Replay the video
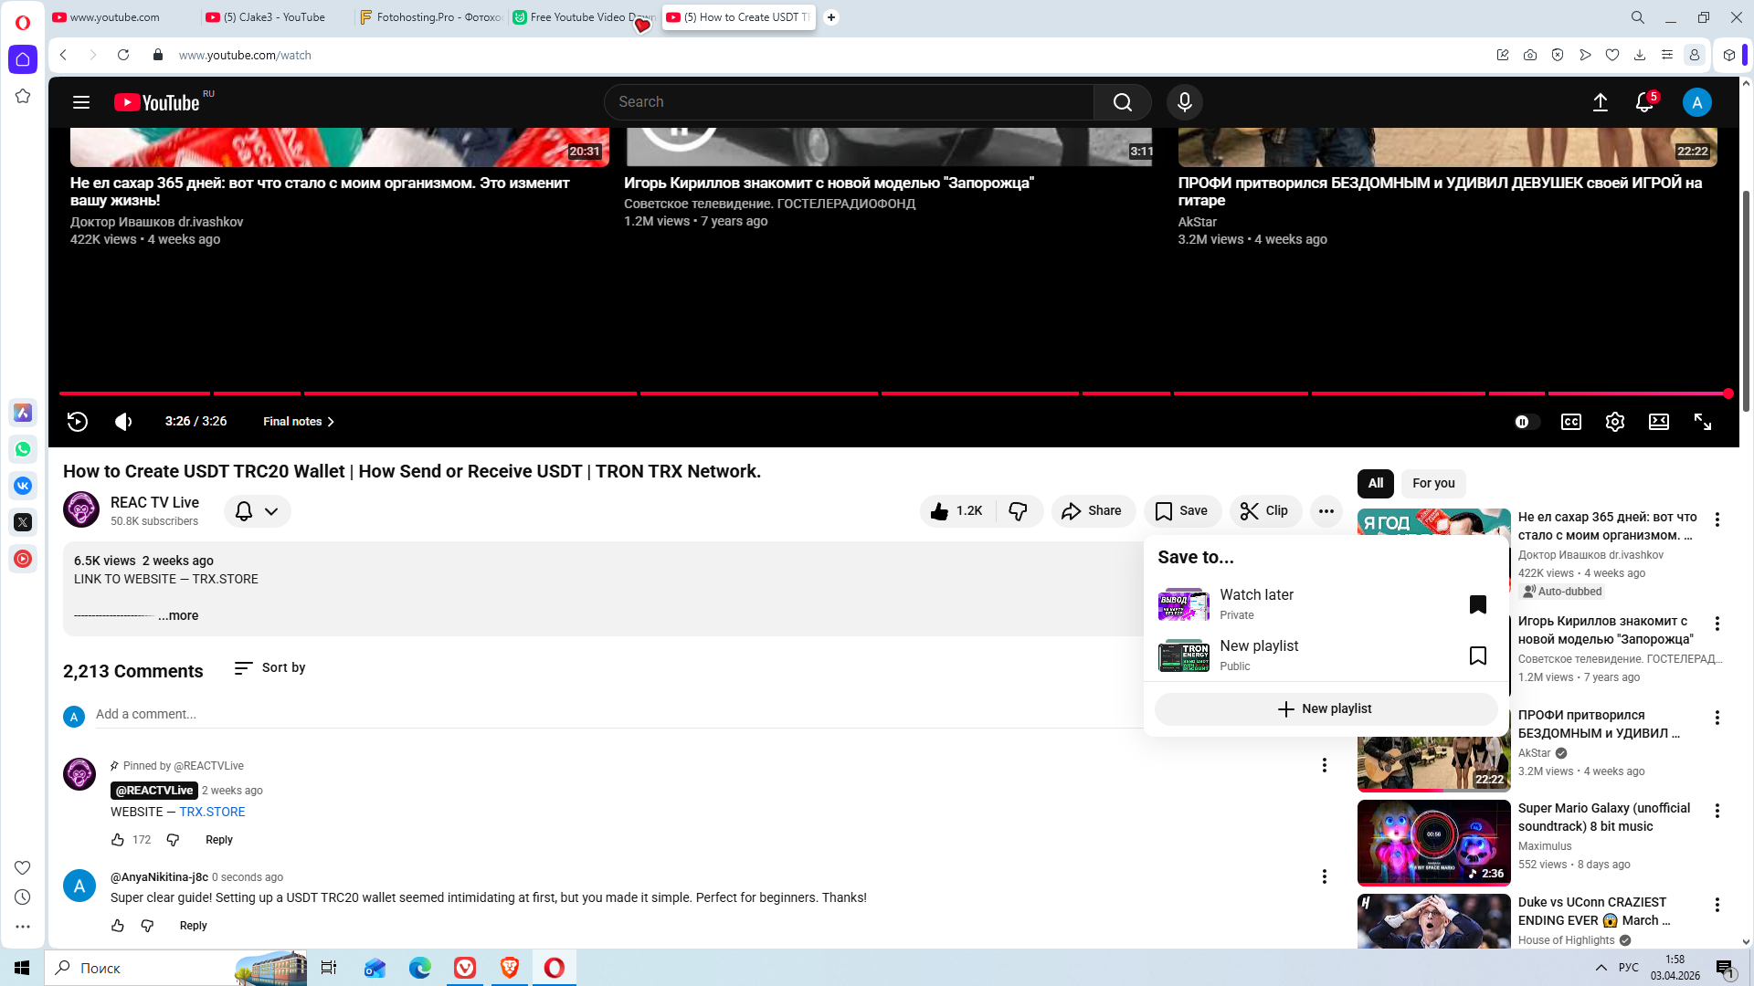 click(78, 422)
